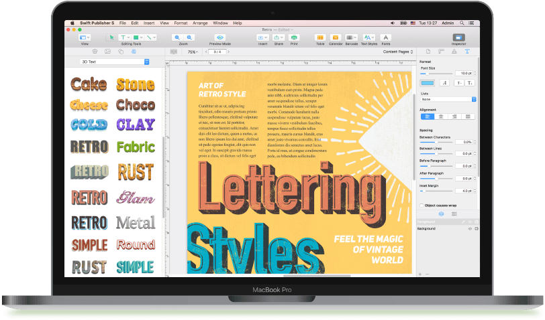The width and height of the screenshot is (545, 320).
Task: Open the 75% zoom level dropdown
Action: click(193, 52)
